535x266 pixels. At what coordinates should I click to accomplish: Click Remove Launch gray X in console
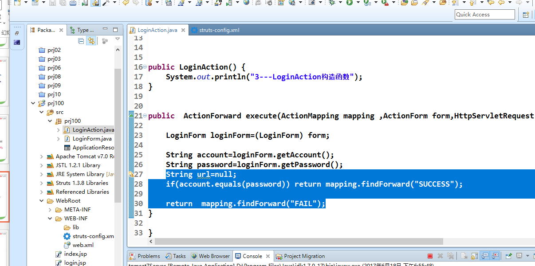(440, 256)
